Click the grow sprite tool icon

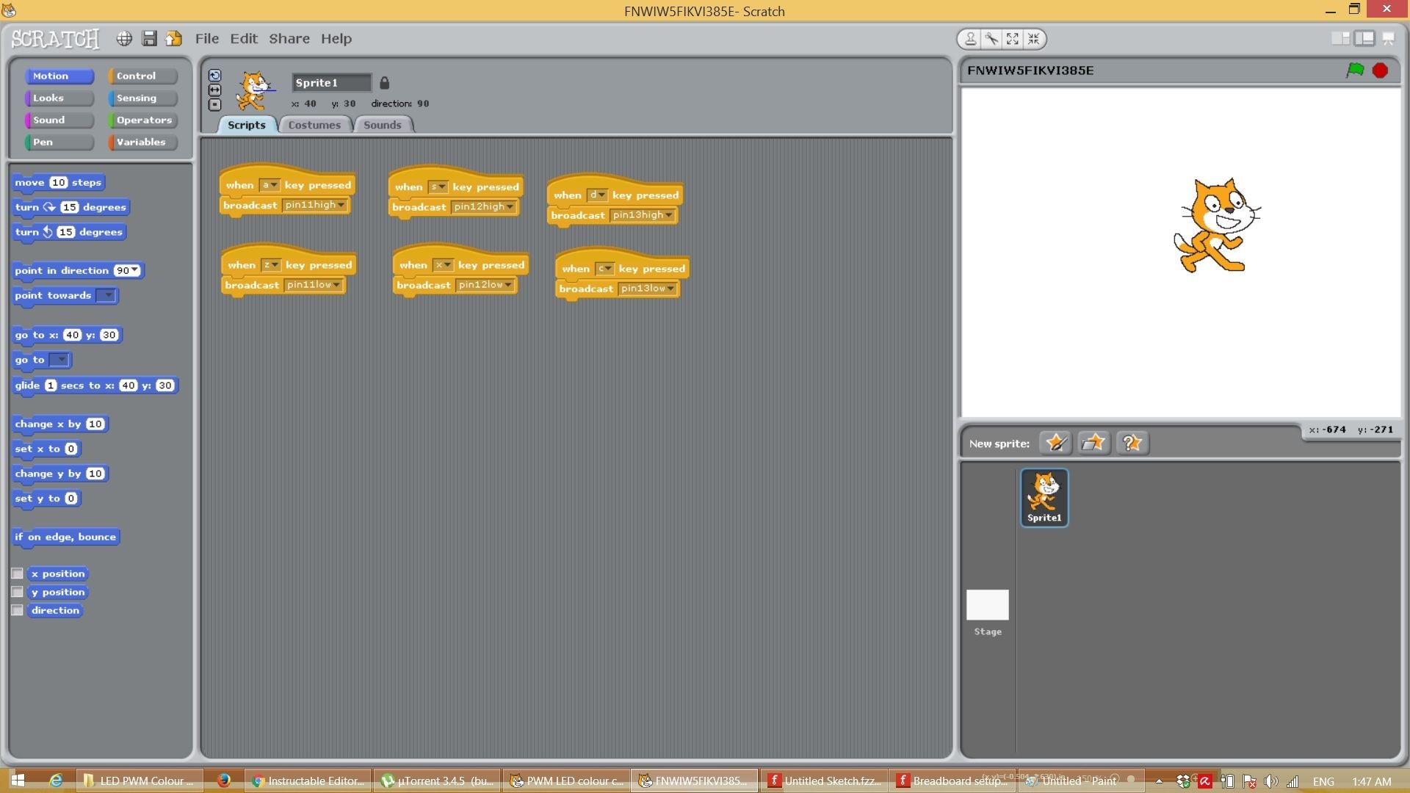click(x=1013, y=39)
